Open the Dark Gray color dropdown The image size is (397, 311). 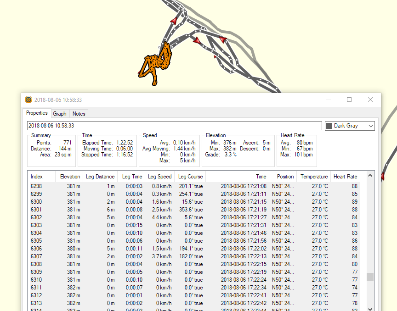click(x=350, y=126)
